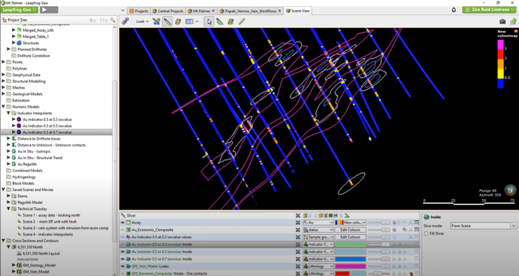Toggle visibility of GM_Vein_Model Lodes
Image resolution: width=519 pixels, height=276 pixels.
coord(123,266)
